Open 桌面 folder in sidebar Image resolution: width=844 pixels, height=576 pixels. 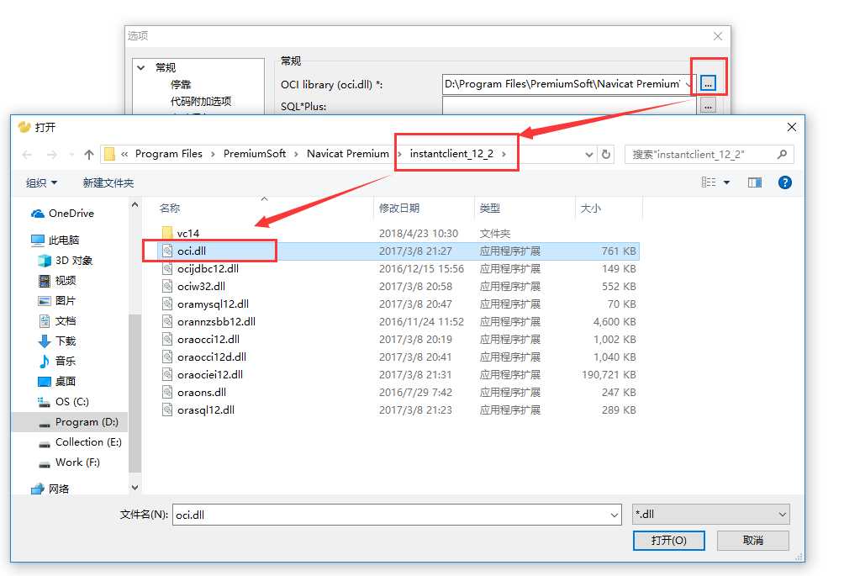point(57,382)
